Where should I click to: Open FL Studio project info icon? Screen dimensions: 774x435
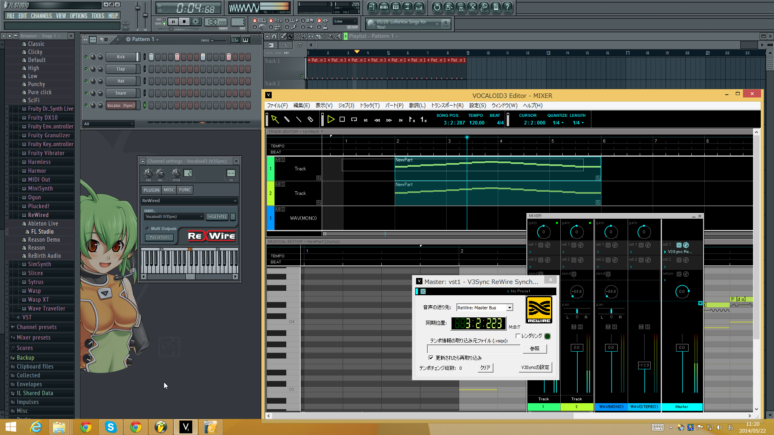[x=496, y=7]
